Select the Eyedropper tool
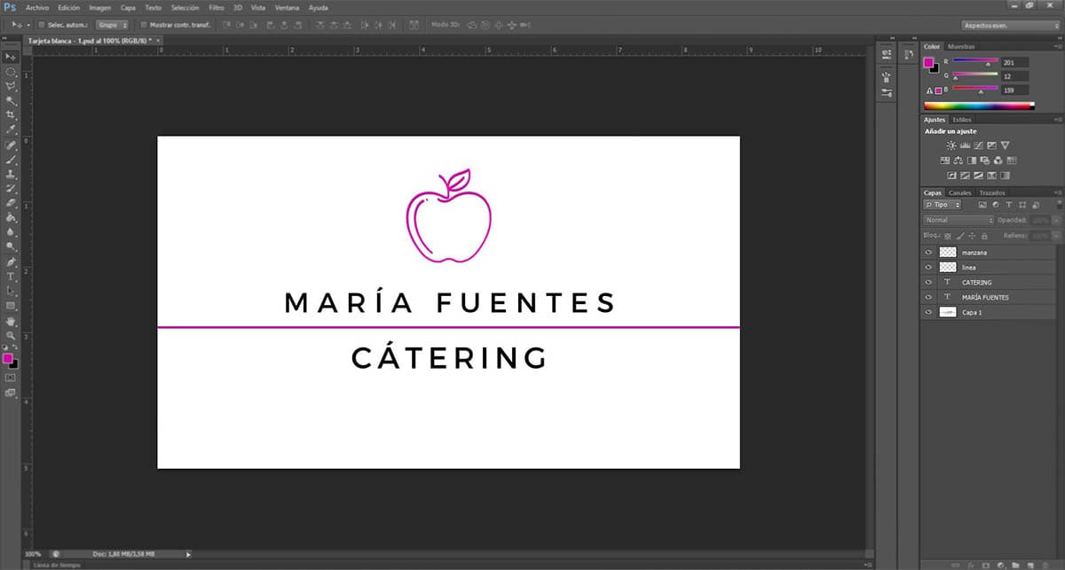The height and width of the screenshot is (570, 1065). tap(12, 129)
